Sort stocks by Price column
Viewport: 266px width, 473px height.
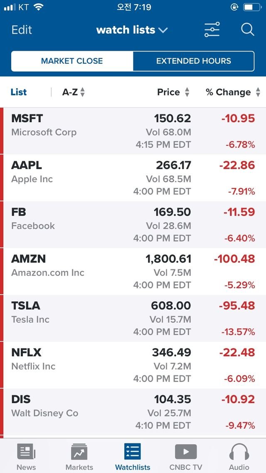(173, 92)
